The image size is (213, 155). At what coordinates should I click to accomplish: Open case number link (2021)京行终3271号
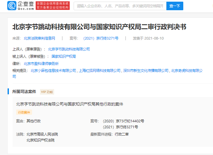(101, 38)
